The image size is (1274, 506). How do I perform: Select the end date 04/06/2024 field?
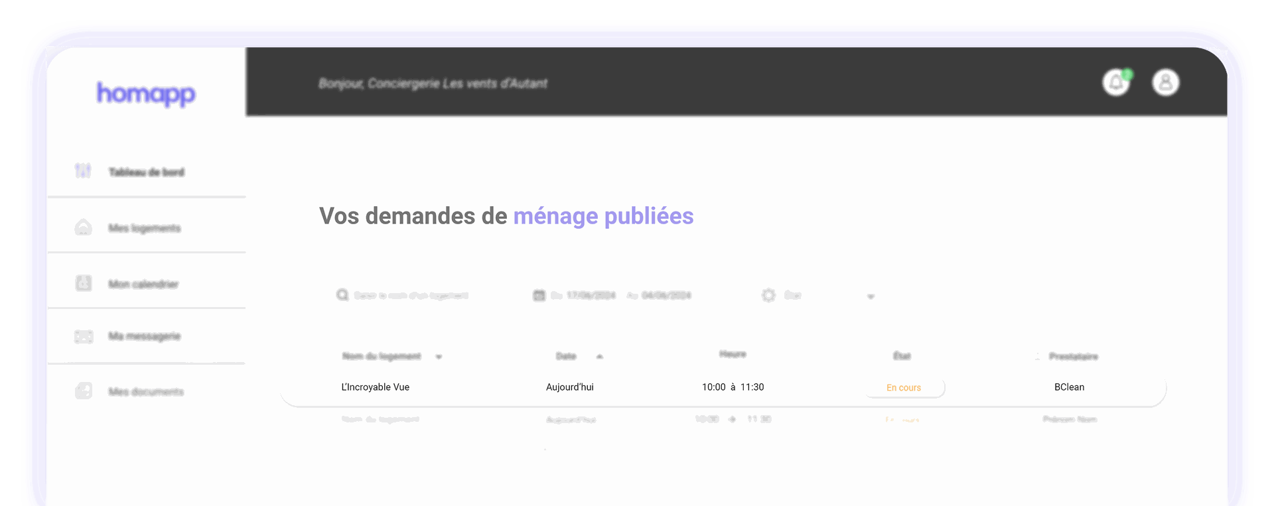(x=666, y=295)
